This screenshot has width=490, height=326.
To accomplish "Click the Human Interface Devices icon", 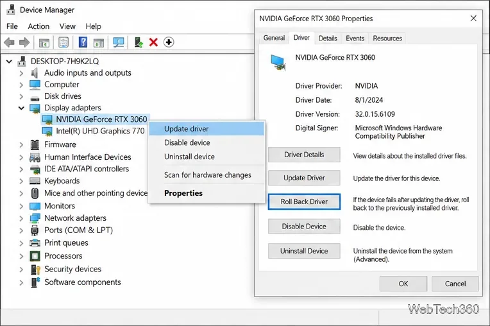I will tap(35, 157).
